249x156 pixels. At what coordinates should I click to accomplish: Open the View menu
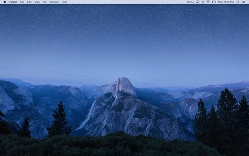(x=37, y=2)
